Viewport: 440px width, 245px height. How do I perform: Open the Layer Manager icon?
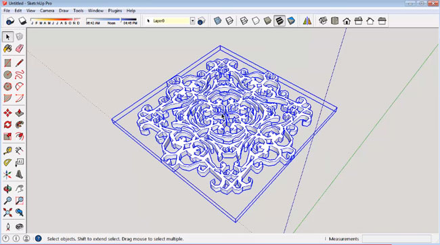(201, 21)
